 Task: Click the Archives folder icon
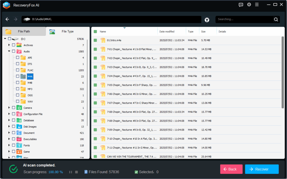[x=19, y=45]
